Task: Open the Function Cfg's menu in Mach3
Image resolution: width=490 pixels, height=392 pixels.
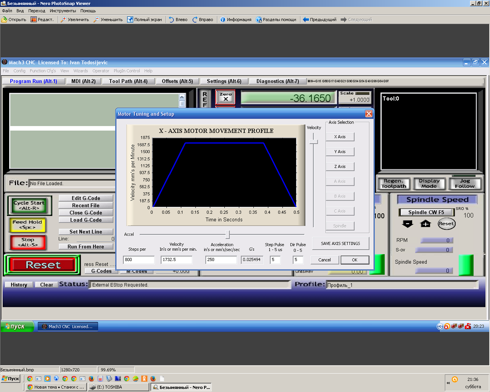Action: pos(43,71)
